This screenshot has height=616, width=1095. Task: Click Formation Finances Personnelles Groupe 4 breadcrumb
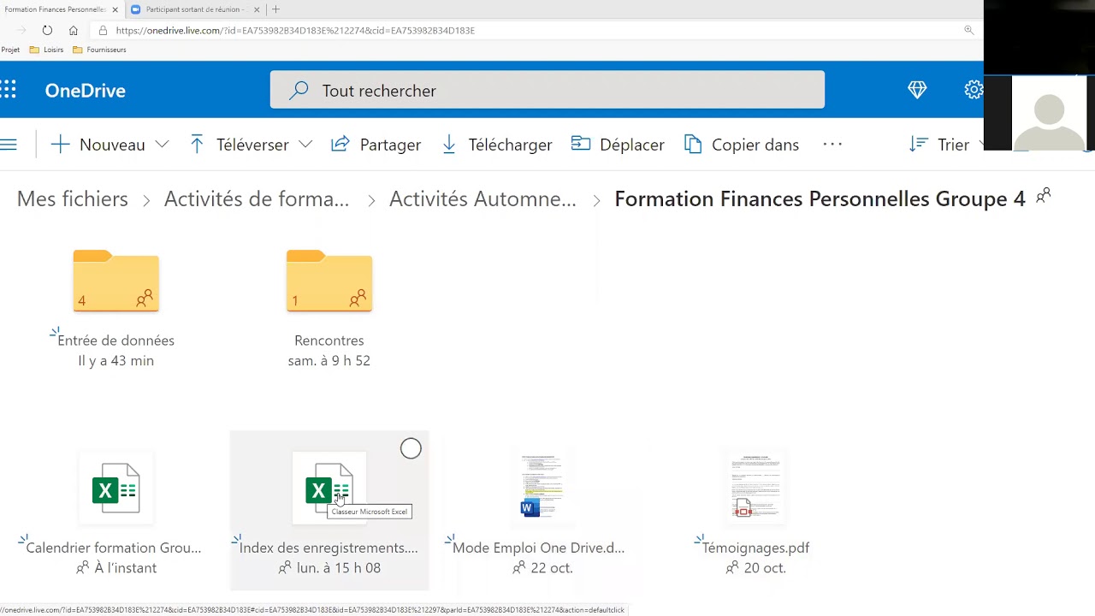[820, 198]
